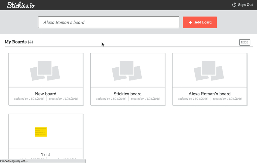Open Alexa Roman's board title link
257x163 pixels.
[x=209, y=94]
